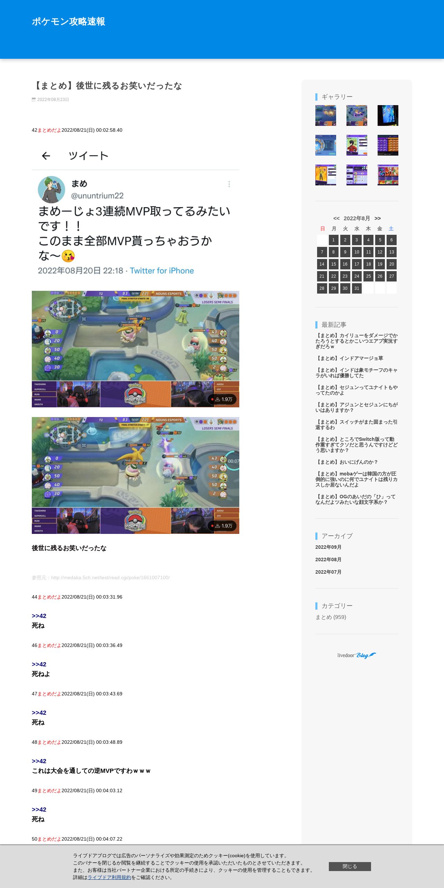Select calendar day 10

tap(357, 252)
